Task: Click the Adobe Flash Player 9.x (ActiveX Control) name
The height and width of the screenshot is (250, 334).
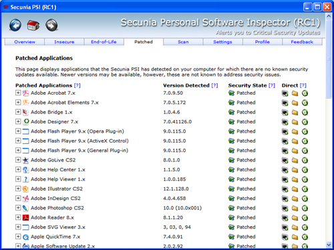Action: 79,141
